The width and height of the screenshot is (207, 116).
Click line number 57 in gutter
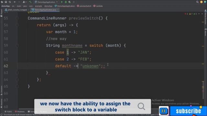6,32
